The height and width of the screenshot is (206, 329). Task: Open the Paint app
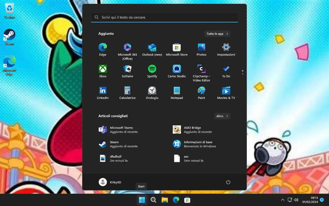click(x=202, y=93)
